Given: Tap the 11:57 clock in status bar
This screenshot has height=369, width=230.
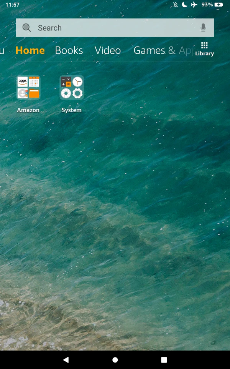Looking at the screenshot, I should [12, 5].
